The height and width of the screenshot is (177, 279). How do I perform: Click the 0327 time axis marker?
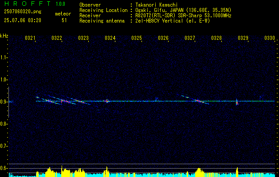point(190,38)
